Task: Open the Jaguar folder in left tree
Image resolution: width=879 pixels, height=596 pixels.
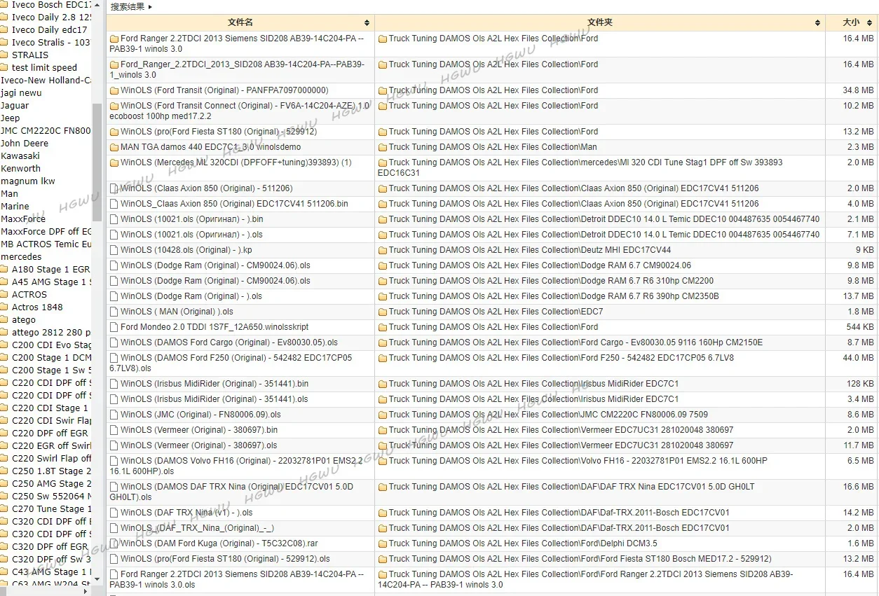Action: coord(15,105)
